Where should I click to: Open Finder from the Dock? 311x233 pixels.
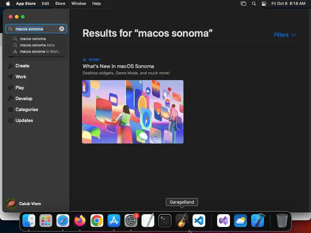(x=29, y=221)
